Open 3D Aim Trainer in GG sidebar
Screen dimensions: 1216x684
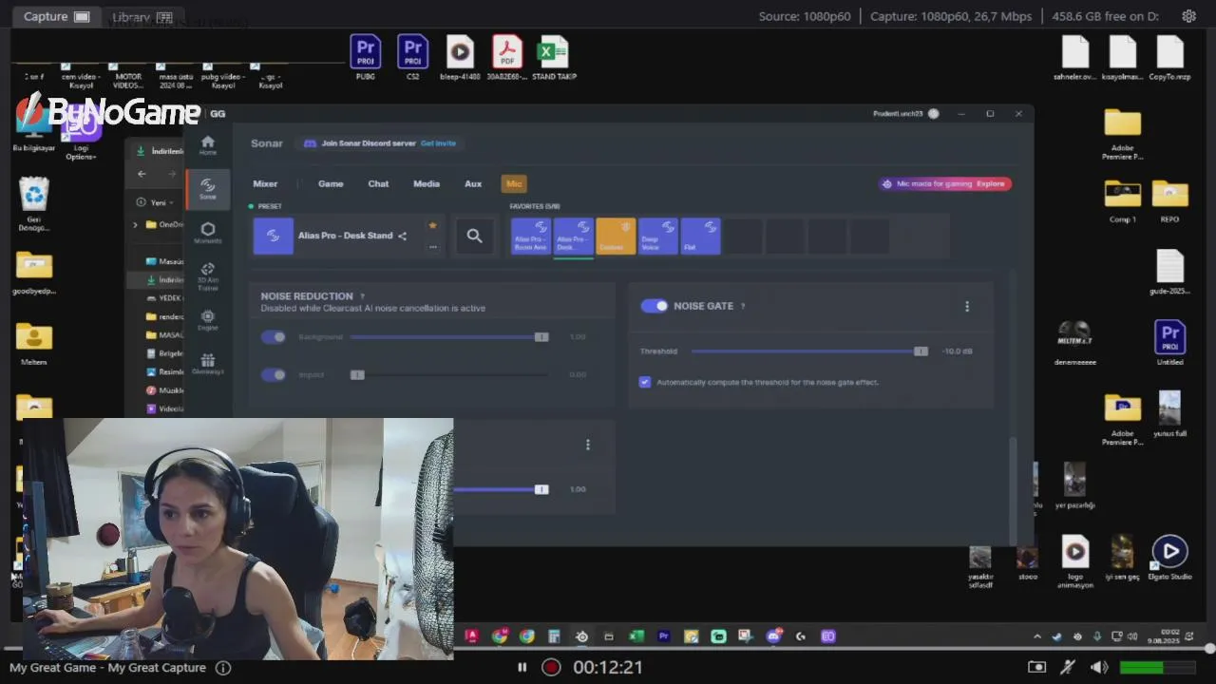[208, 275]
